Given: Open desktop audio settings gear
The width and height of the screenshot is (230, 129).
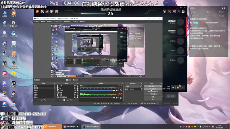Looking at the screenshot, I should pos(121,98).
